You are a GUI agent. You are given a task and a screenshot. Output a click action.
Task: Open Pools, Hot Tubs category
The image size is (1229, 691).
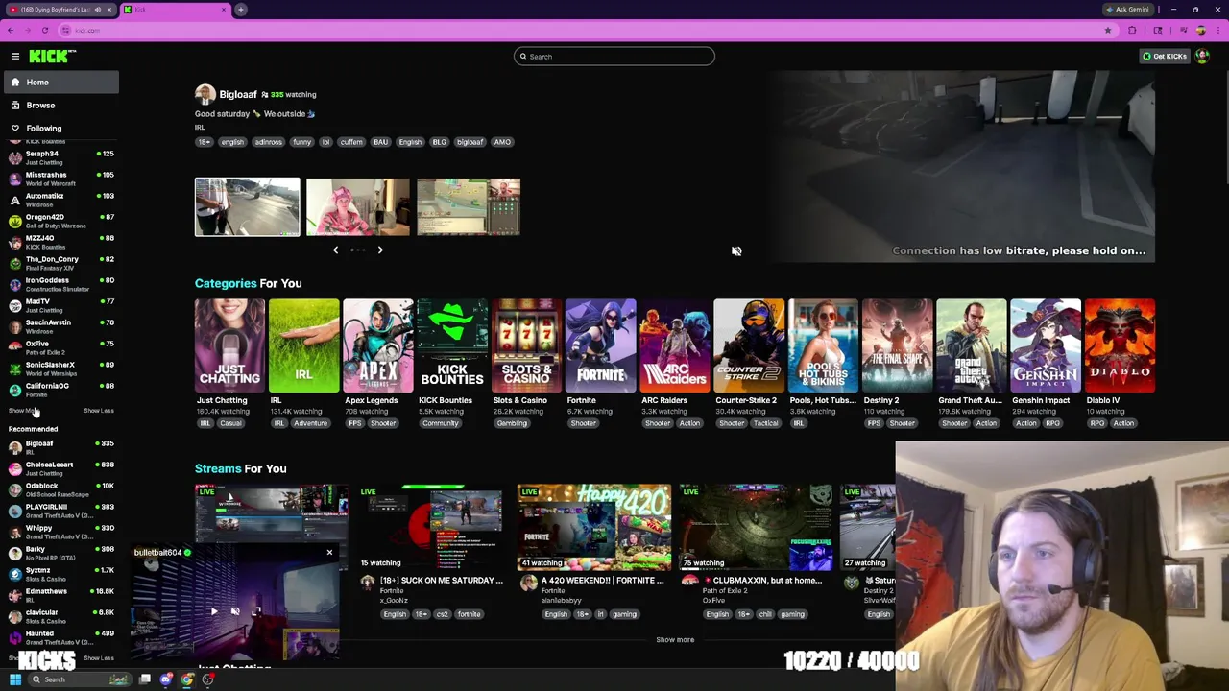(823, 346)
